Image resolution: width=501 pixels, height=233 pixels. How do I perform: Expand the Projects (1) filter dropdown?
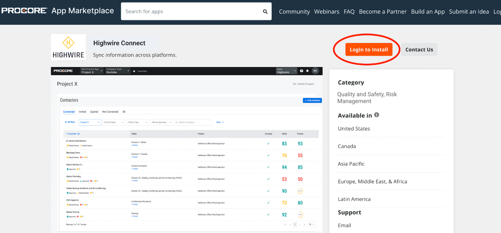point(90,122)
